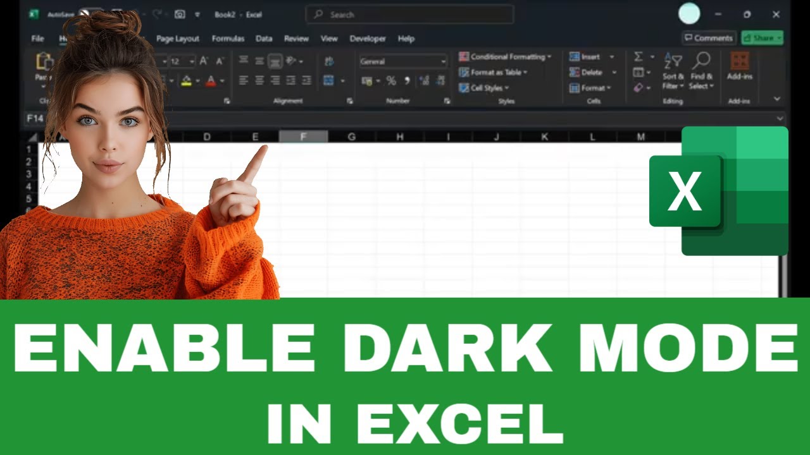Expand the Fill Color dropdown arrow

tap(197, 81)
